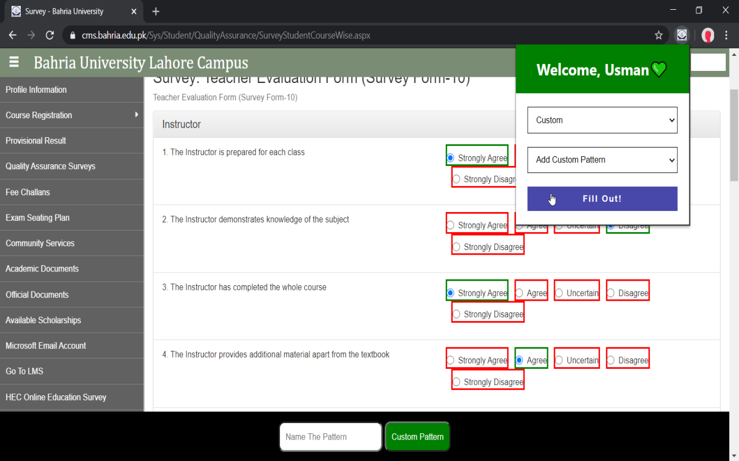Screen dimensions: 739x461
Task: Open a new tab with the plus icon
Action: (156, 12)
